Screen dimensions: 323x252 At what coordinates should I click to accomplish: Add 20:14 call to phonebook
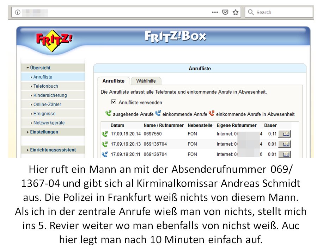pyautogui.click(x=285, y=134)
